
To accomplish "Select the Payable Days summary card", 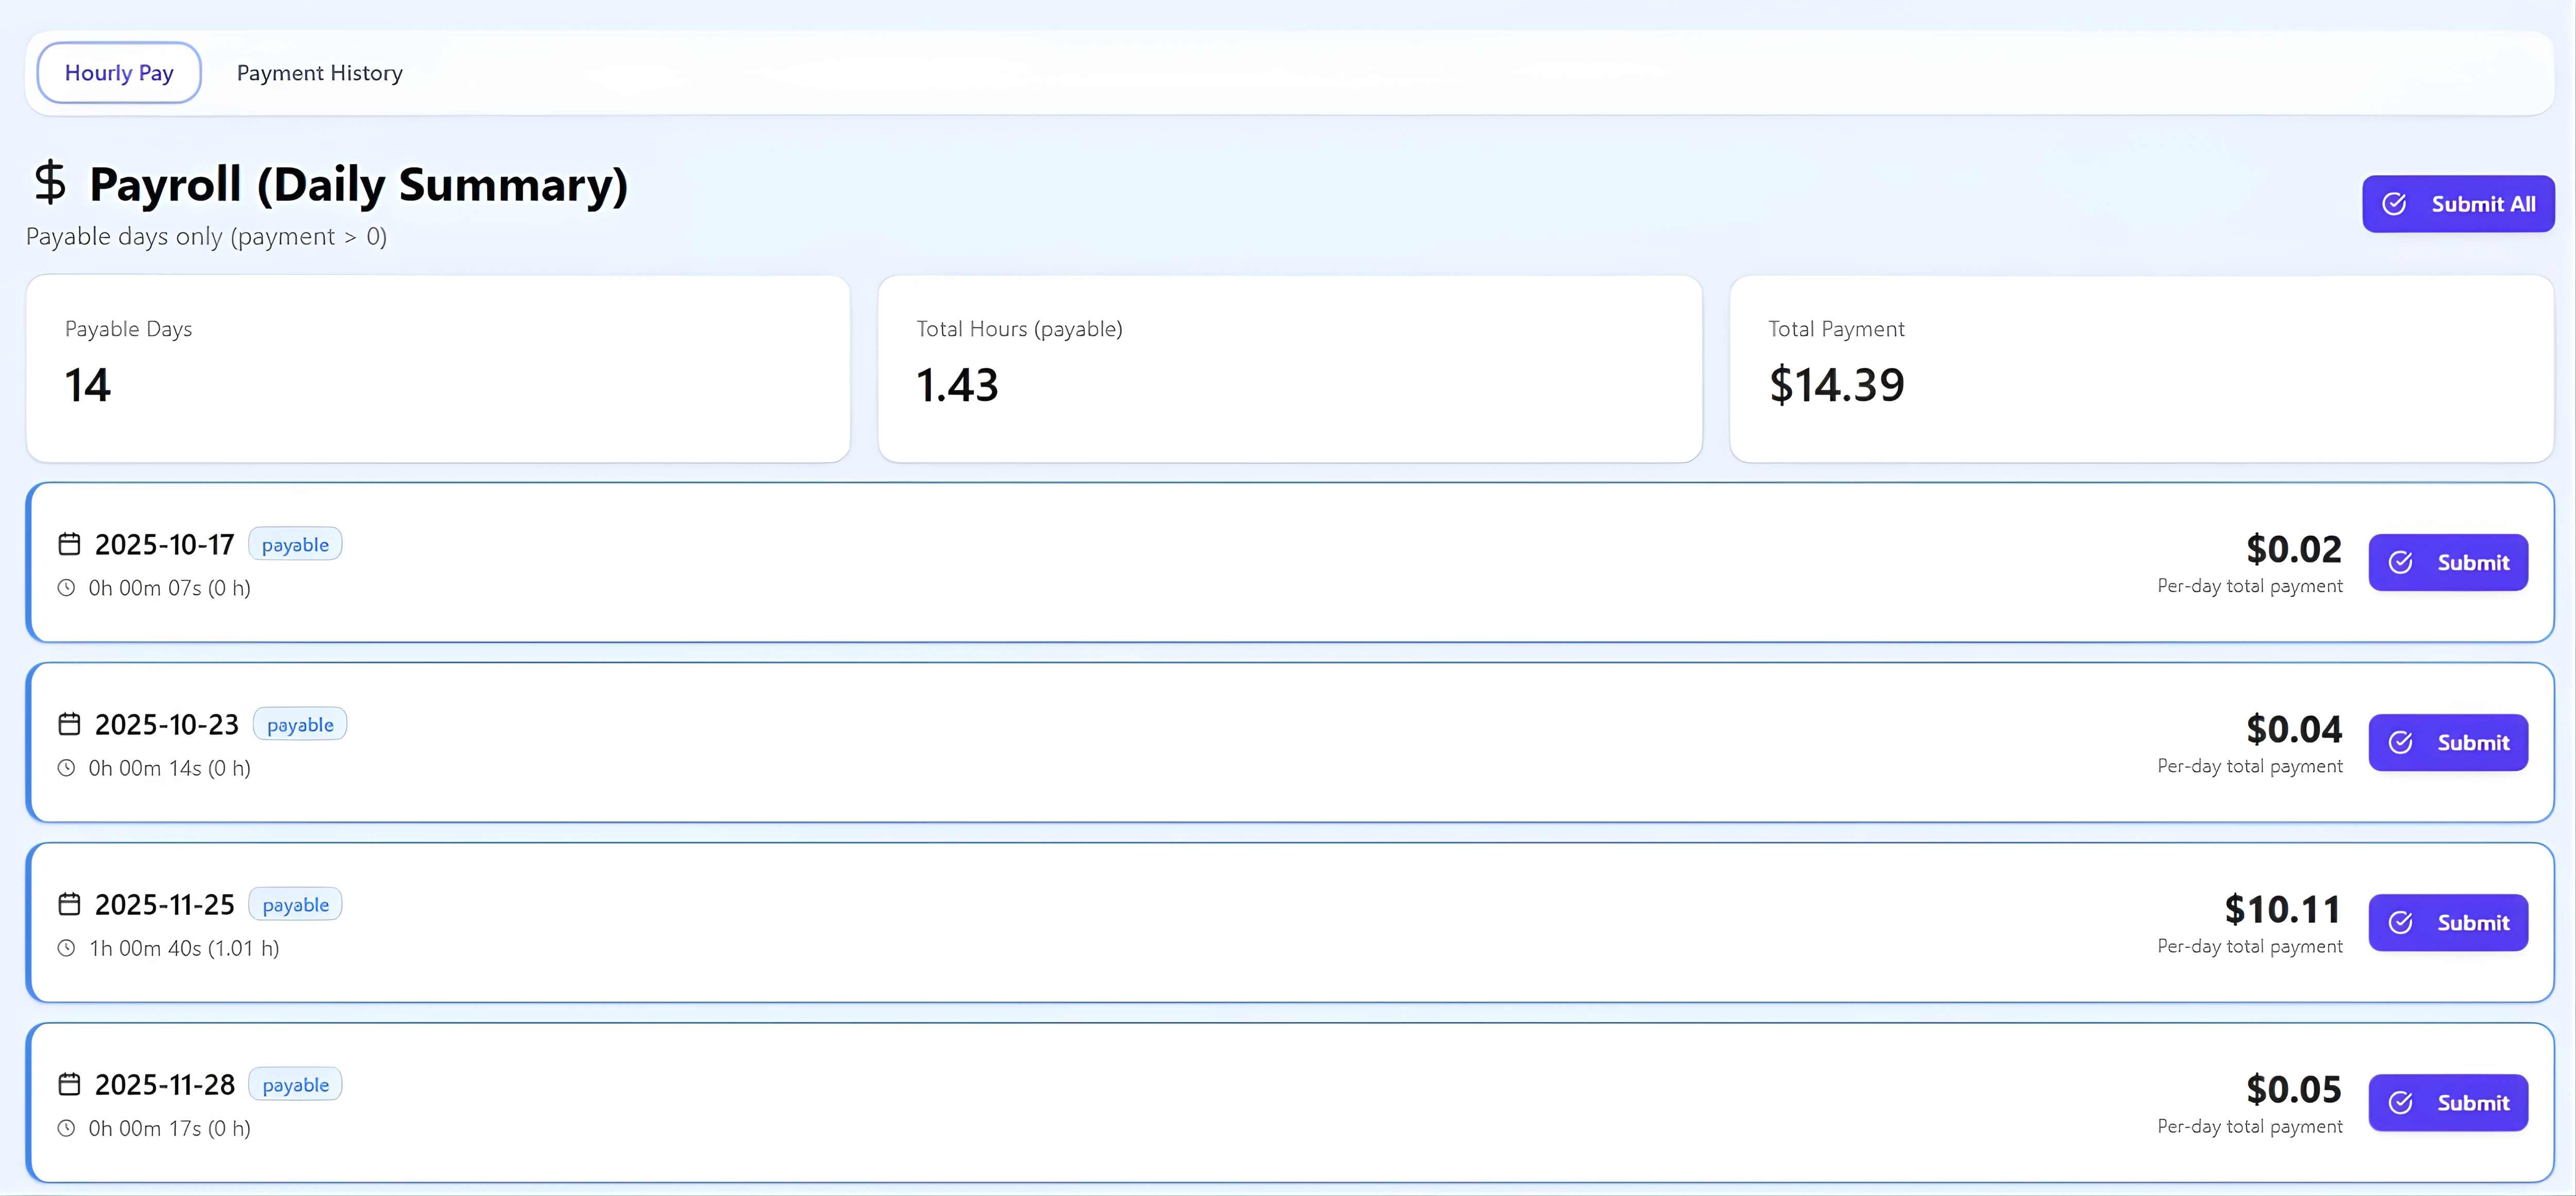I will [438, 368].
